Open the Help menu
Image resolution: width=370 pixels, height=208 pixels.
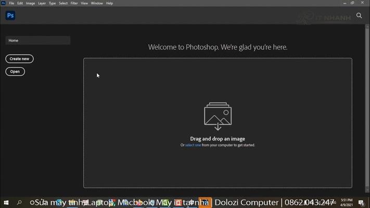click(109, 3)
